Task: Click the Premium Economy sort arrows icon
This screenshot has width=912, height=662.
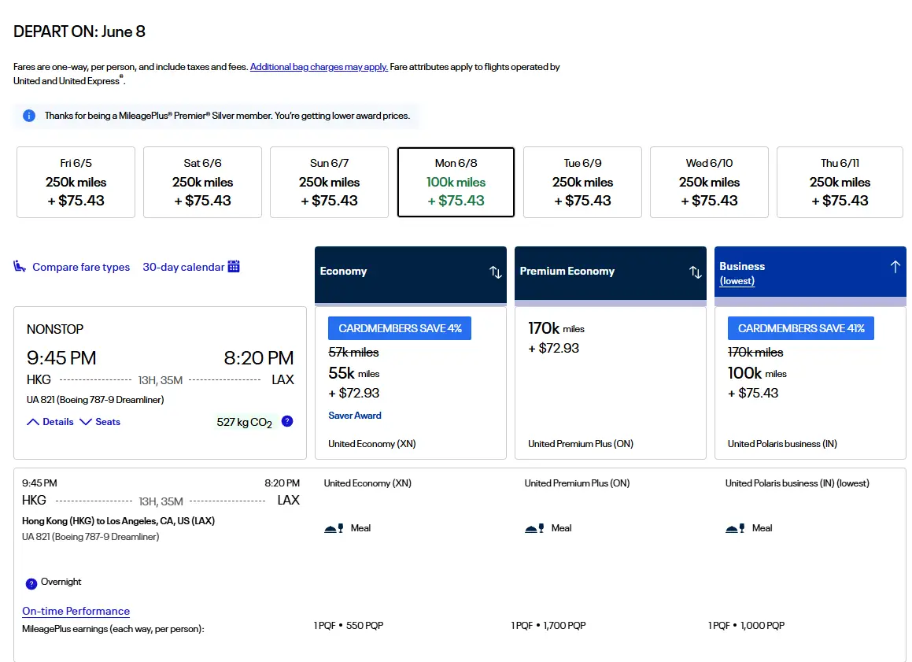Action: tap(695, 272)
